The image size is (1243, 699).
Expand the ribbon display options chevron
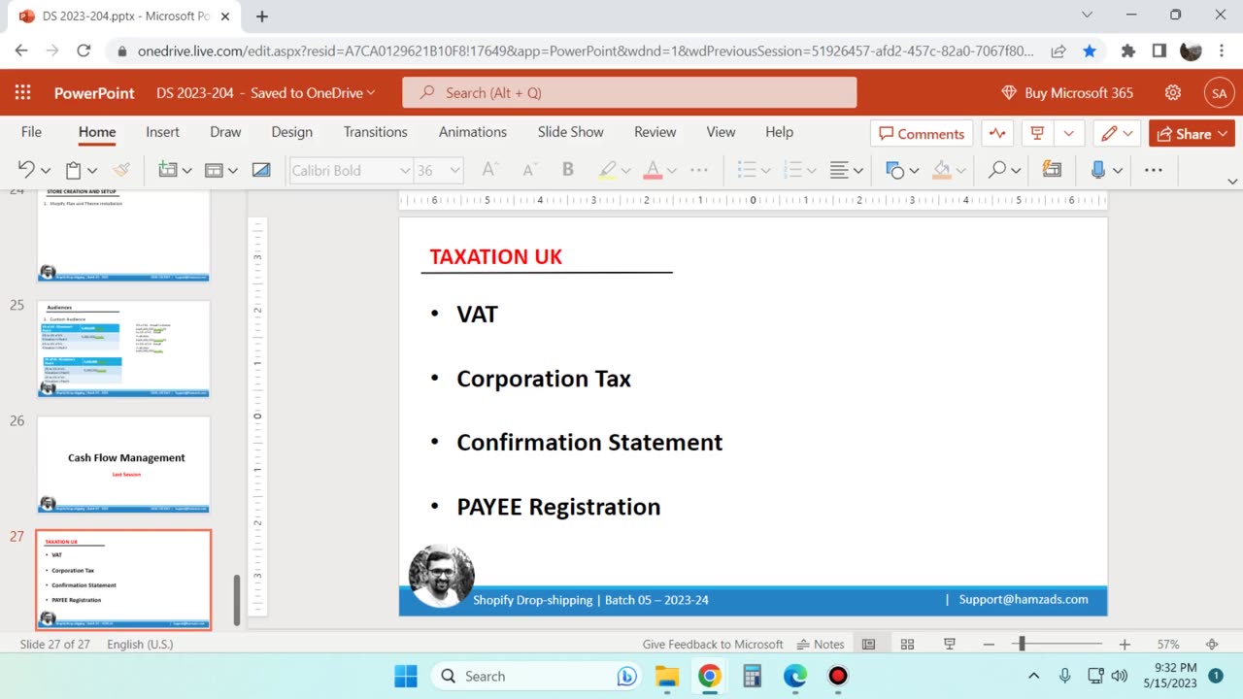click(1232, 182)
